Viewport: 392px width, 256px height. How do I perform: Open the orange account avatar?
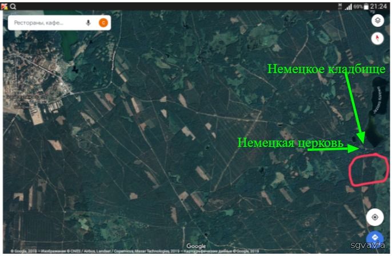pos(103,22)
